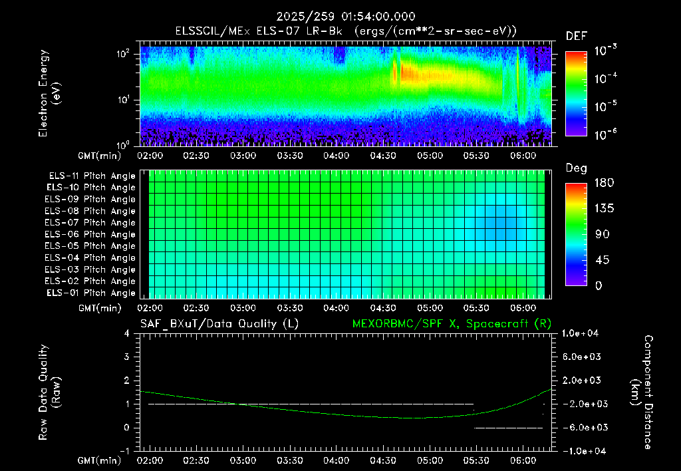The image size is (681, 471).
Task: Click the white data quality segment at level 0
Action: click(508, 428)
